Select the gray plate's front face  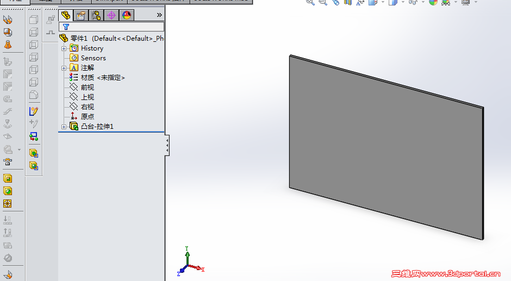point(386,148)
